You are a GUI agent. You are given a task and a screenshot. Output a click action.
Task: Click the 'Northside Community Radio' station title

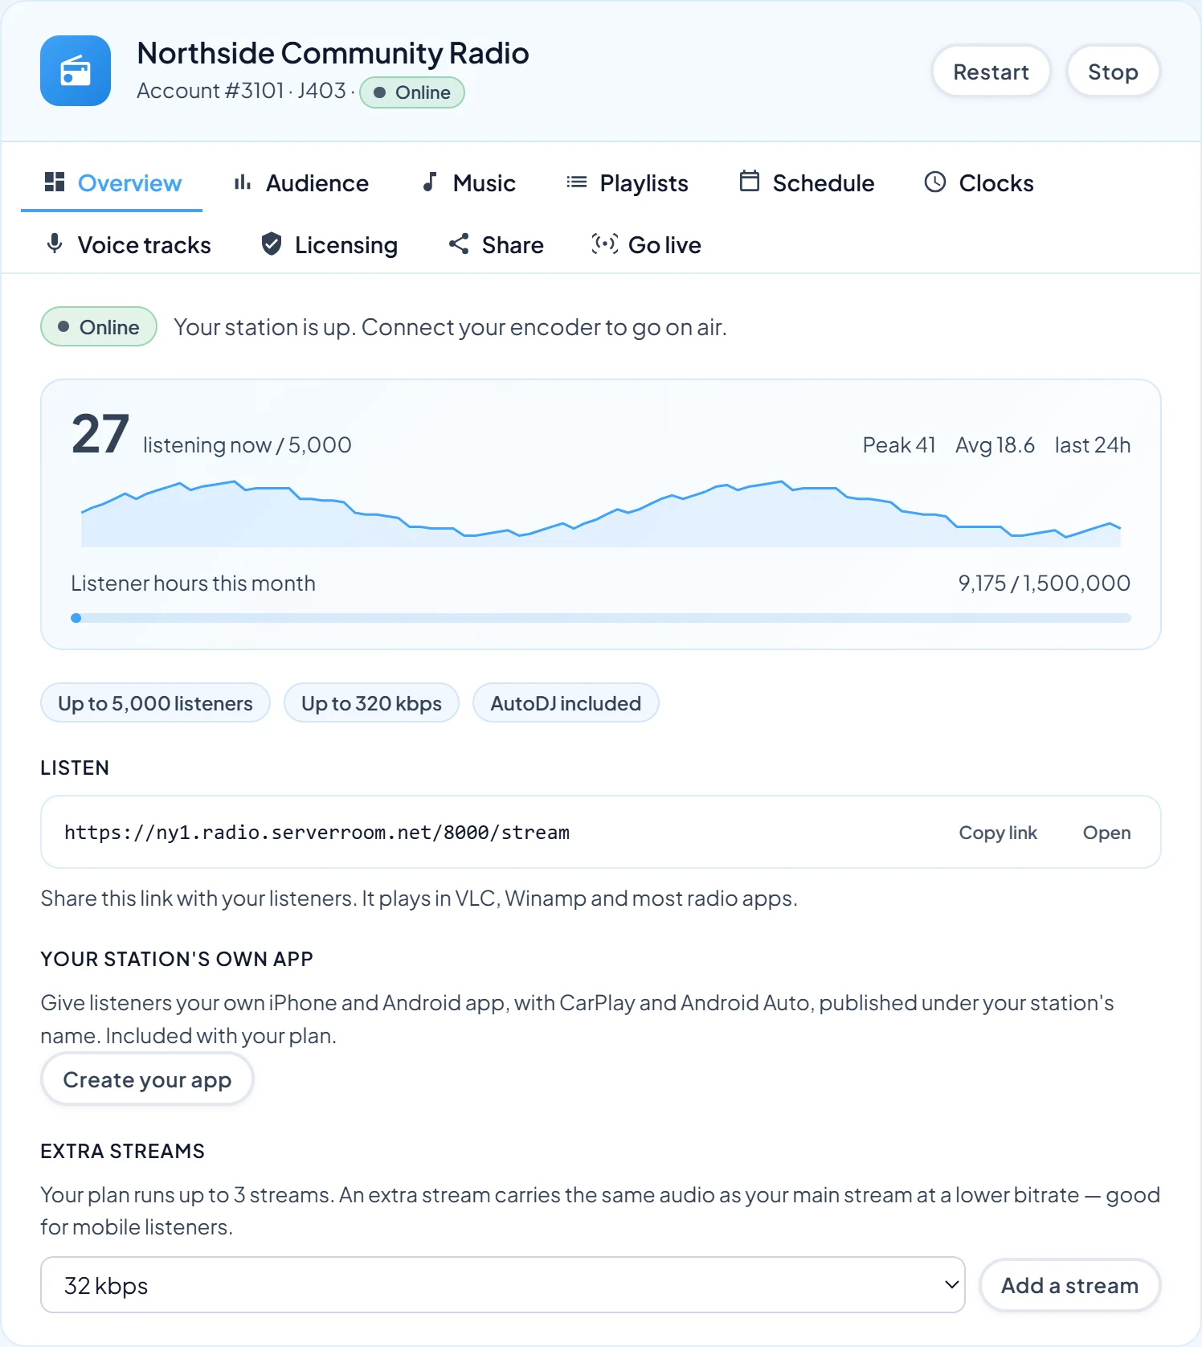pyautogui.click(x=333, y=53)
